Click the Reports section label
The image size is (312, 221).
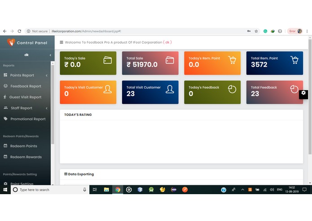(x=9, y=65)
